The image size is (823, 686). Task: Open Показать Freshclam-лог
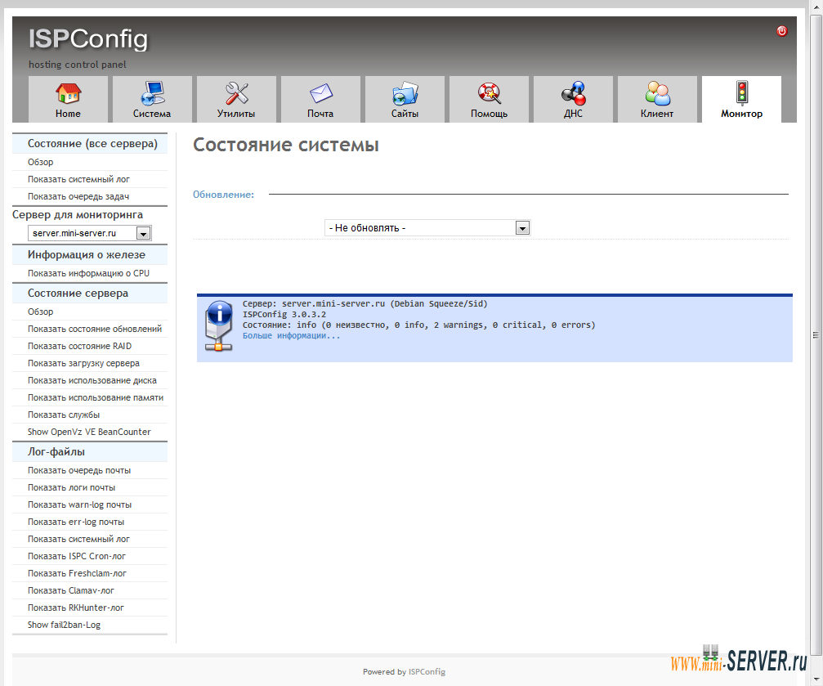(77, 574)
